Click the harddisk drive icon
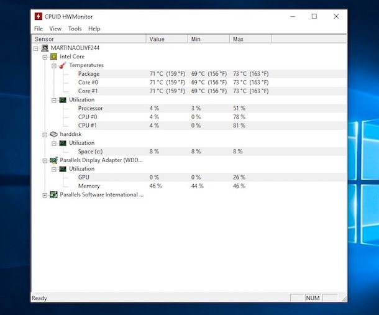Screen dimensions: 379x315 click(x=53, y=134)
